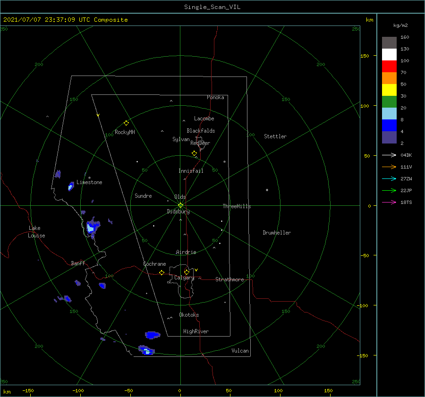Click the HighRiver town label

[196, 331]
